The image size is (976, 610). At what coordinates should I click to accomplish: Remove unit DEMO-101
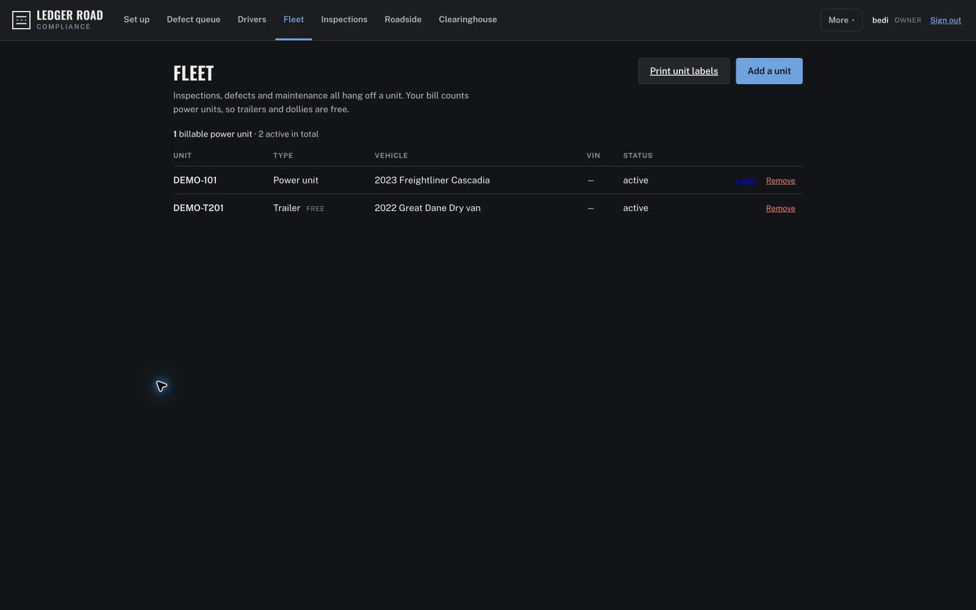coord(781,181)
